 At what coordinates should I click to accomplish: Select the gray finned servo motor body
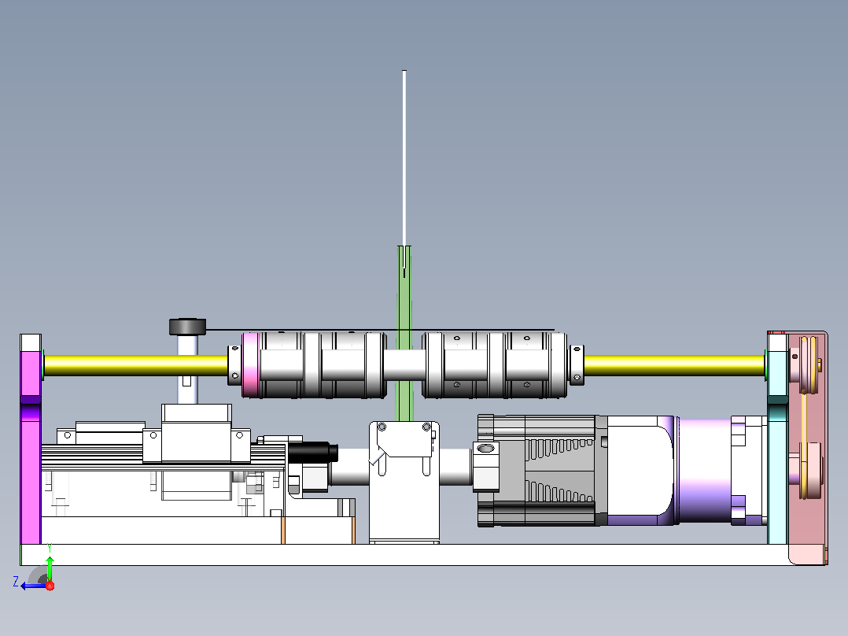coord(541,471)
